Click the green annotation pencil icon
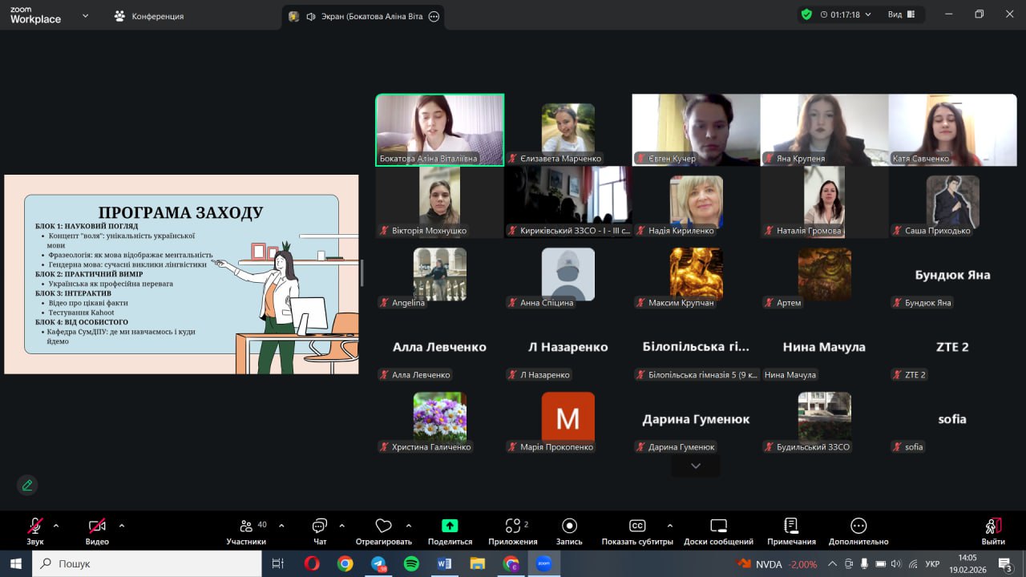 27,485
